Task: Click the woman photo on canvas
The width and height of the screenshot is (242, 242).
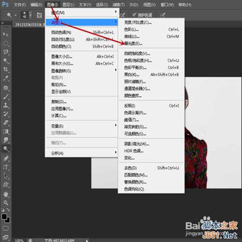Action: [x=213, y=133]
